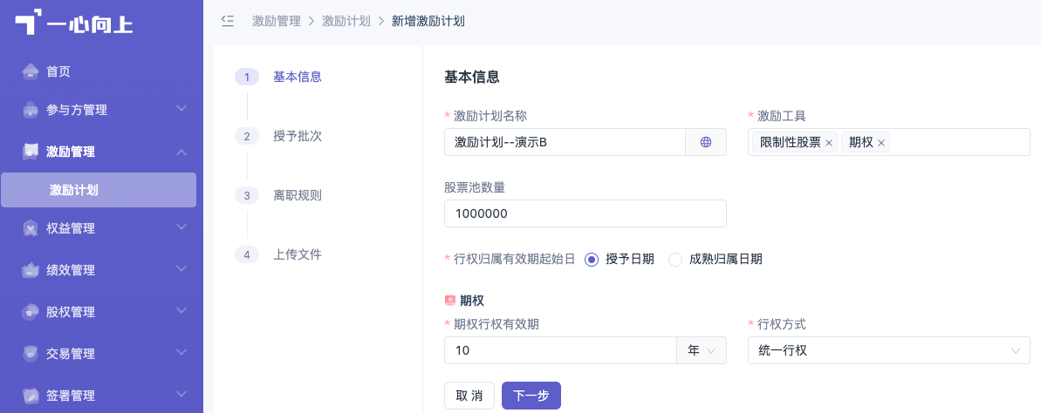
Task: Open the 行权方式 dropdown showing 统一行权
Action: click(x=889, y=350)
